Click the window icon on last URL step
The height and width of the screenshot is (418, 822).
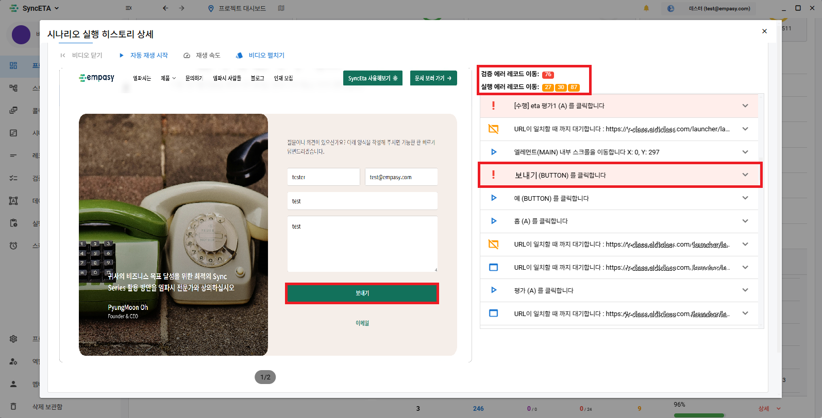(493, 313)
